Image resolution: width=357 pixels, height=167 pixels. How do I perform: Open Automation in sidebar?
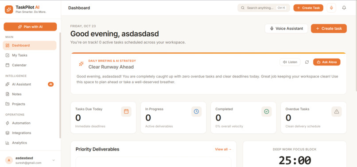tap(30, 123)
